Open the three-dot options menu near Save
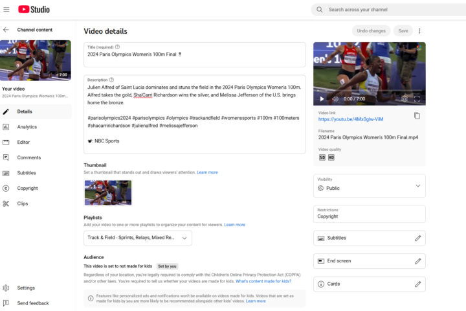Viewport: 466px width, 311px height. (x=419, y=31)
